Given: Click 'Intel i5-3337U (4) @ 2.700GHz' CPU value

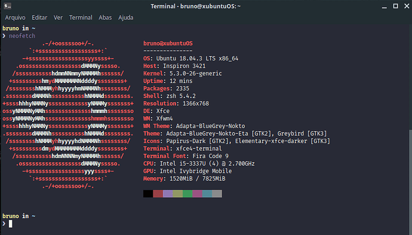Looking at the screenshot, I should click(207, 164).
